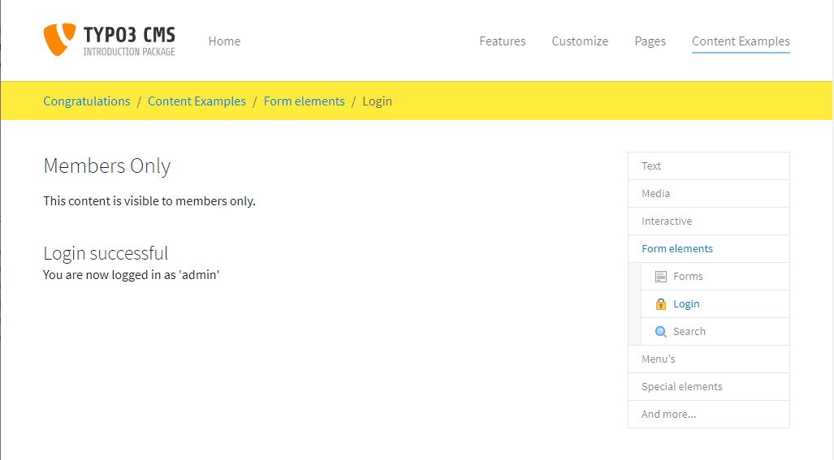Click 'This content is visible to members only.'
The height and width of the screenshot is (460, 834).
pyautogui.click(x=149, y=200)
